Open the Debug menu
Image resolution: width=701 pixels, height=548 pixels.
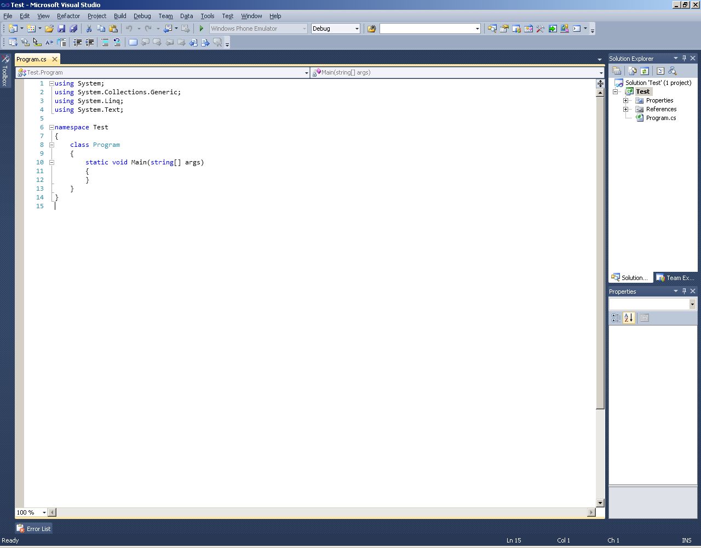coord(142,16)
